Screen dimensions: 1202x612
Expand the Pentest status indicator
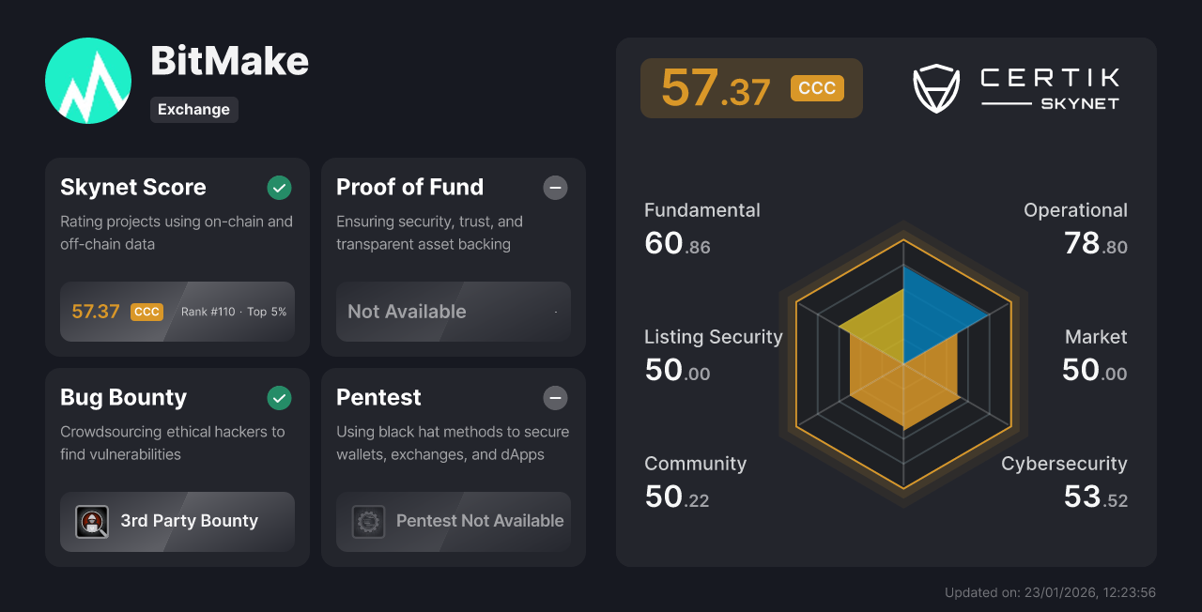tap(555, 398)
